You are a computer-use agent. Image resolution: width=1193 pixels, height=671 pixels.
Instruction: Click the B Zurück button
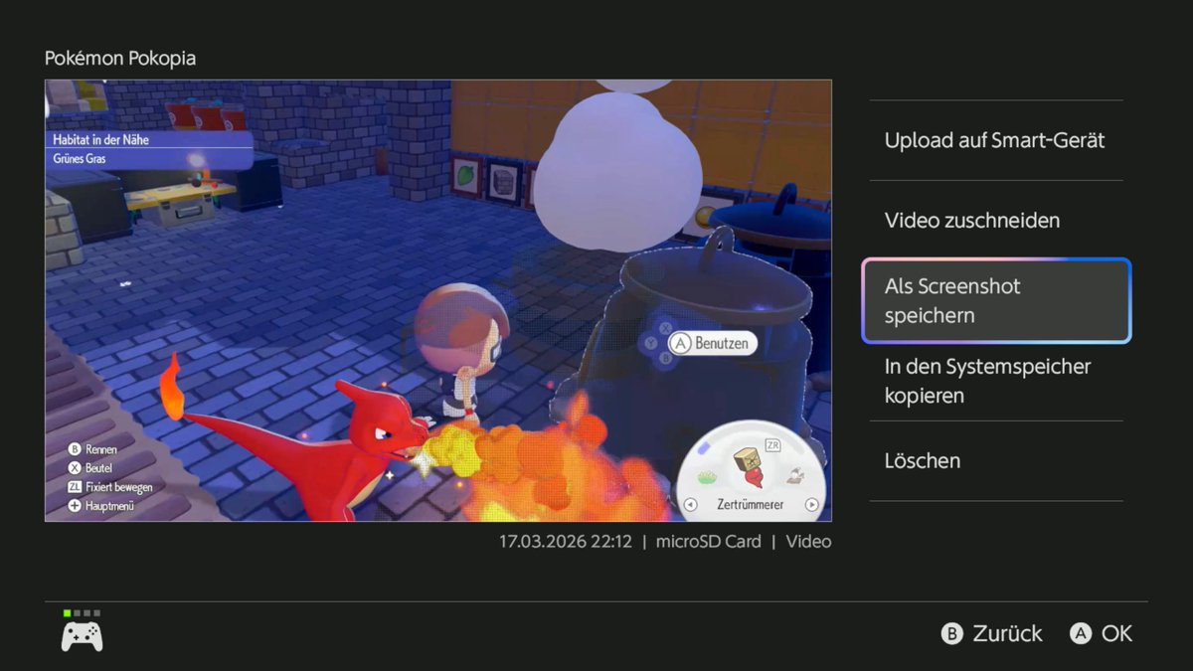point(991,633)
